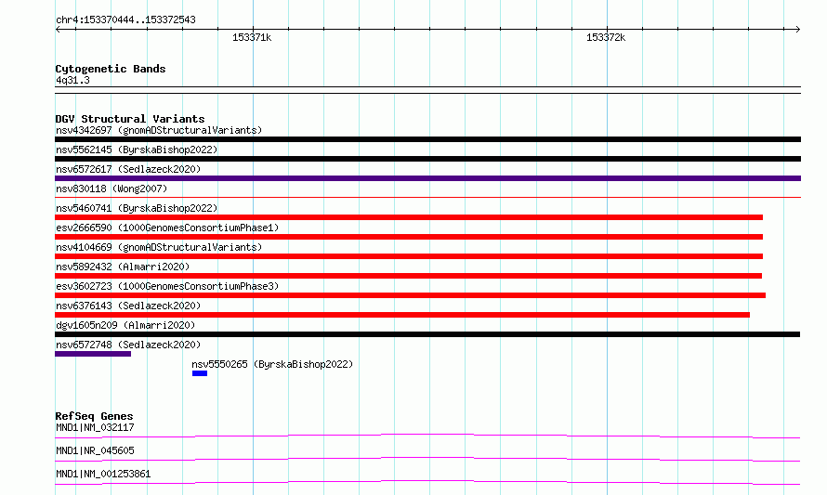Click the cytogenetic band 4q31.3 bar
The width and height of the screenshot is (827, 495).
point(427,90)
